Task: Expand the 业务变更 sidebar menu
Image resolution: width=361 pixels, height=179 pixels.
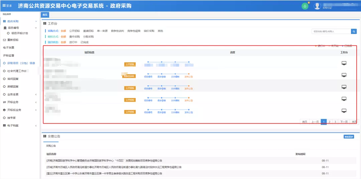Action: pos(36,94)
